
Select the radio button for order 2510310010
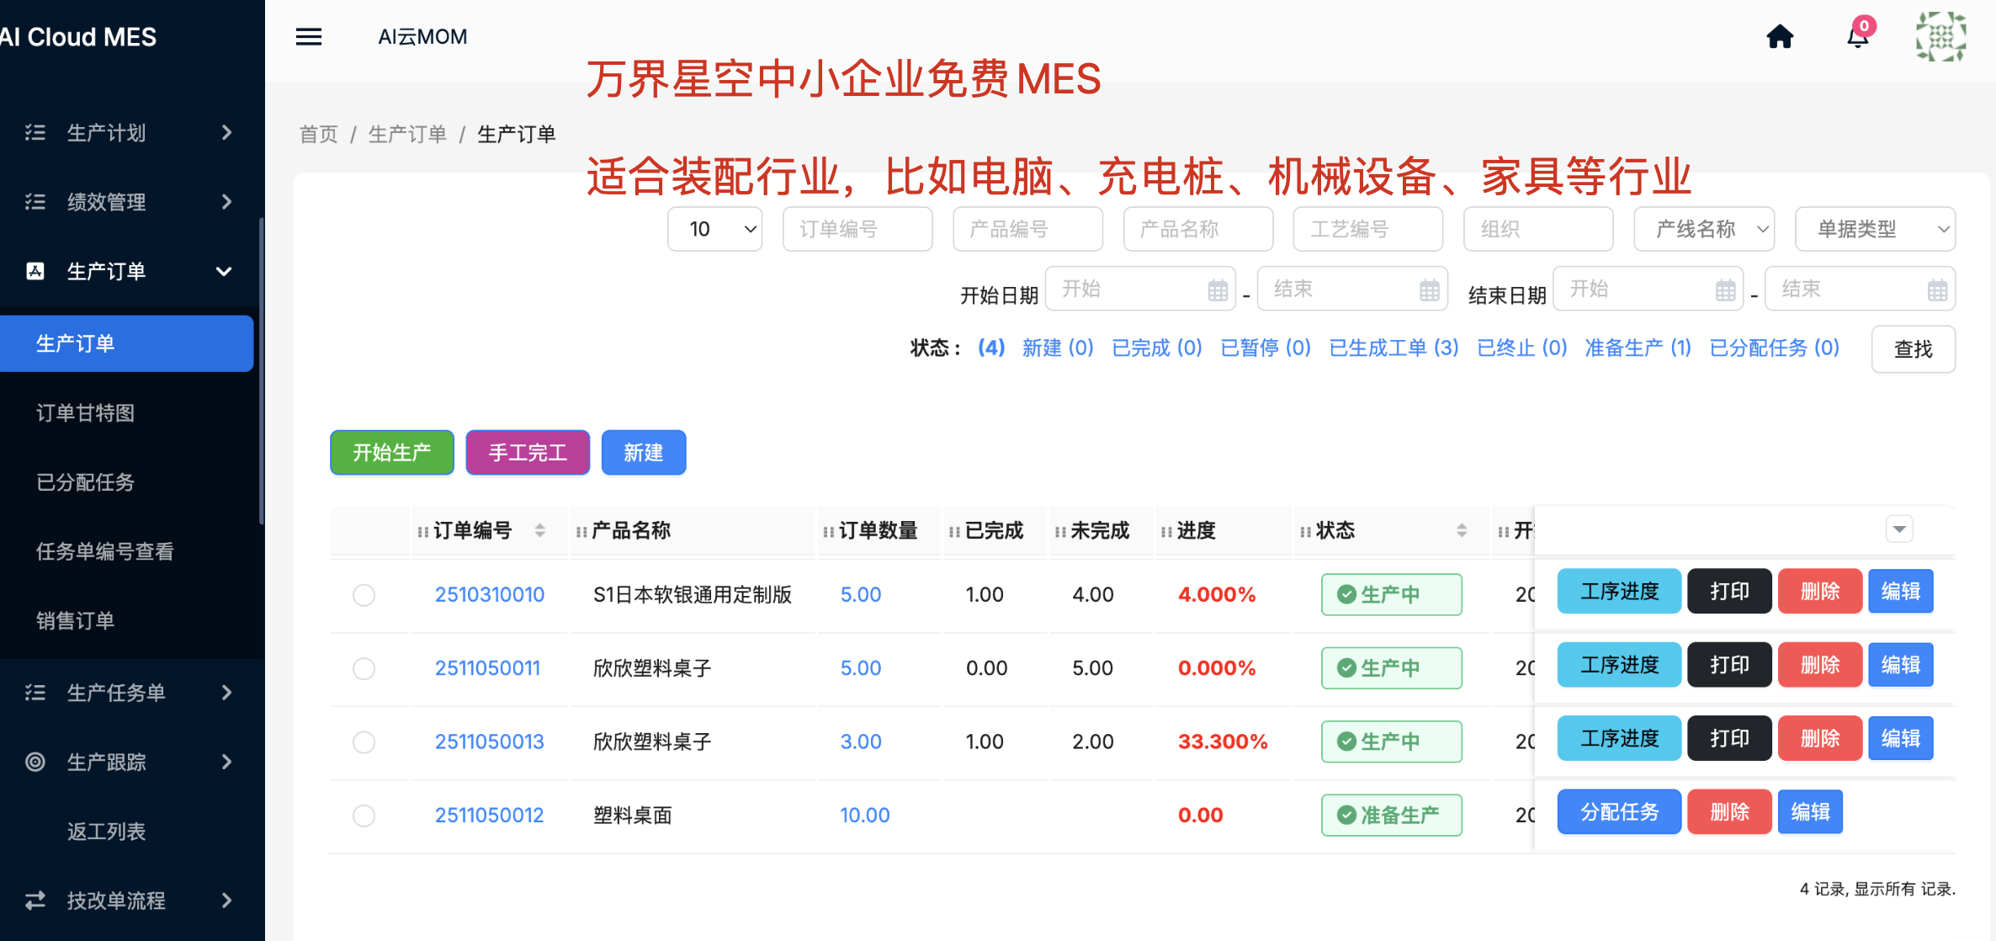364,595
